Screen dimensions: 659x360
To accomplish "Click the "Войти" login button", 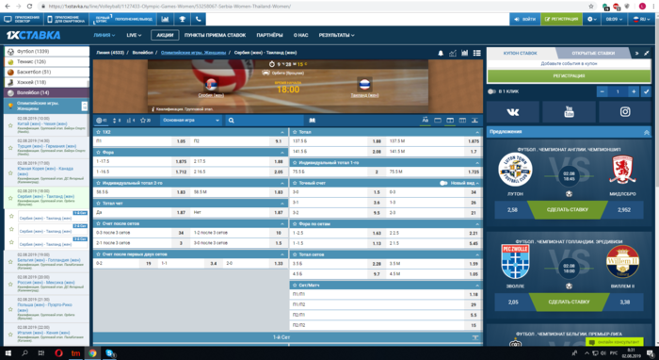I will coord(525,19).
